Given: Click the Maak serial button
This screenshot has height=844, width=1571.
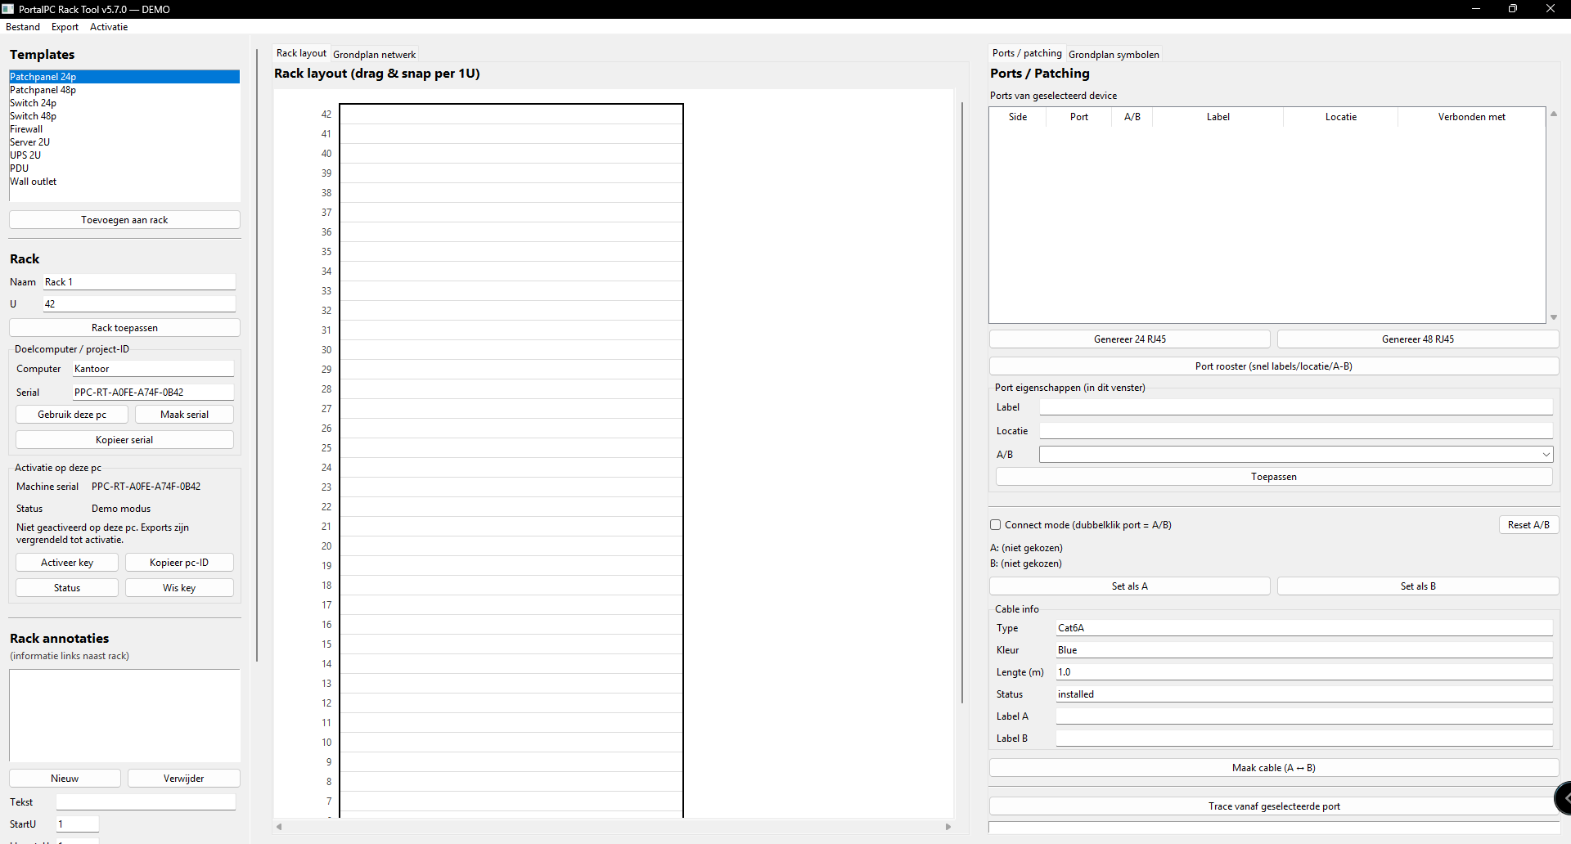Looking at the screenshot, I should click(x=184, y=414).
